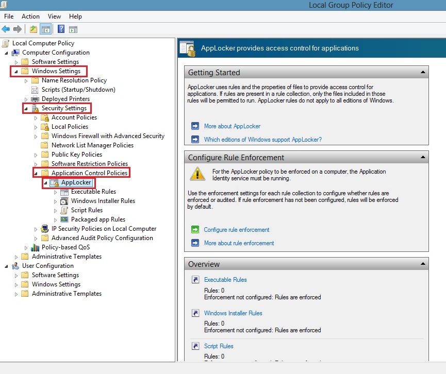Screen dimensions: 446x374
Task: Toggle the Show/Hide Action Pane toolbar icon
Action: 73,29
